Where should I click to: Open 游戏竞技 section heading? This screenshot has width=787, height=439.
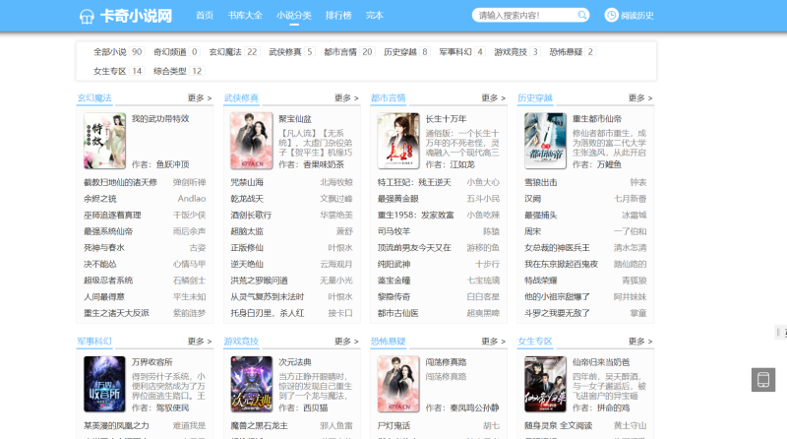pos(241,341)
